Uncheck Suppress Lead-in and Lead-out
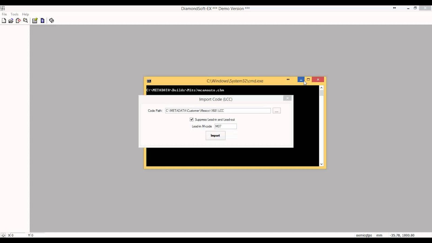Screen dimensions: 432x243 coord(192,119)
